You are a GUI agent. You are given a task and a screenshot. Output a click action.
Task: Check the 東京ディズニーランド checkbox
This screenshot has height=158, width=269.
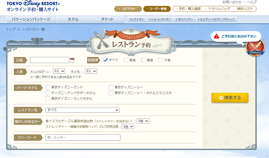pyautogui.click(x=48, y=87)
